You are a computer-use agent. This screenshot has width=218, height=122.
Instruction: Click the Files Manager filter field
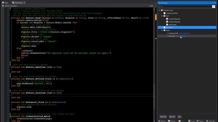(x=185, y=6)
